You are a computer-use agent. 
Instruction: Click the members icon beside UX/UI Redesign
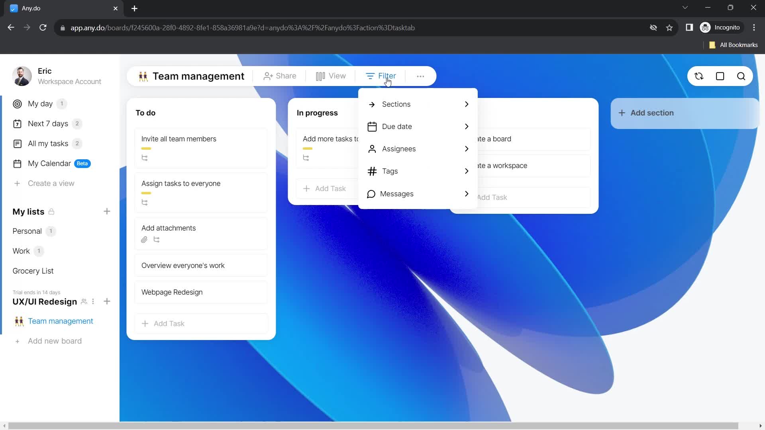[x=84, y=301]
